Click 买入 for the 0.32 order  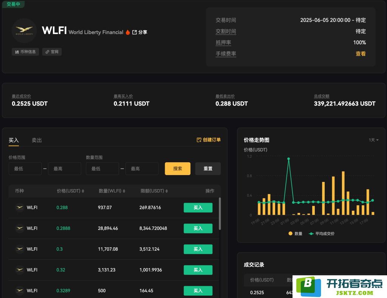pyautogui.click(x=198, y=270)
